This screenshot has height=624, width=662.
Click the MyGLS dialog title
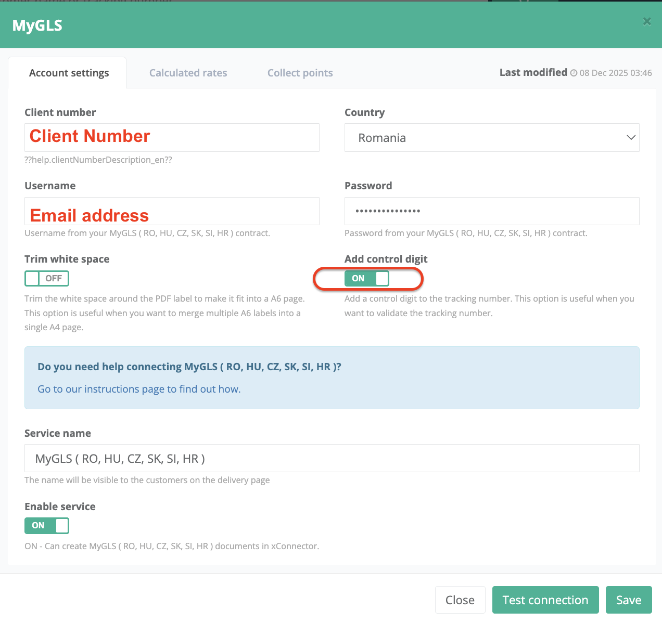[x=37, y=25]
